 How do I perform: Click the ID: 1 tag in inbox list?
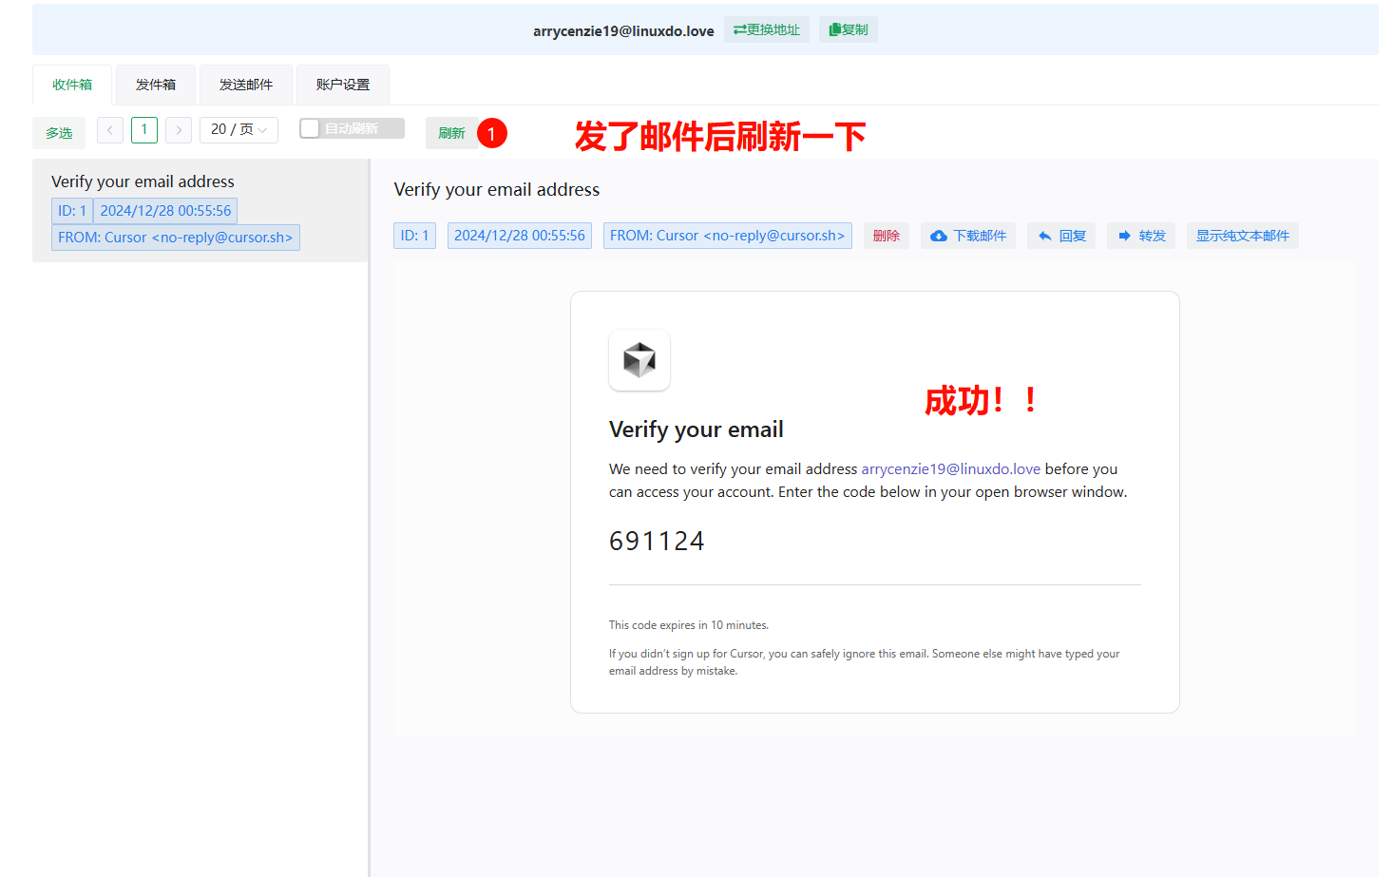point(72,211)
